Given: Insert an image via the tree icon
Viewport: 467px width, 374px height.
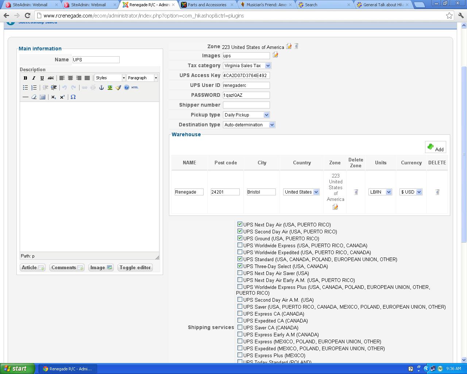Looking at the screenshot, I should click(x=110, y=87).
